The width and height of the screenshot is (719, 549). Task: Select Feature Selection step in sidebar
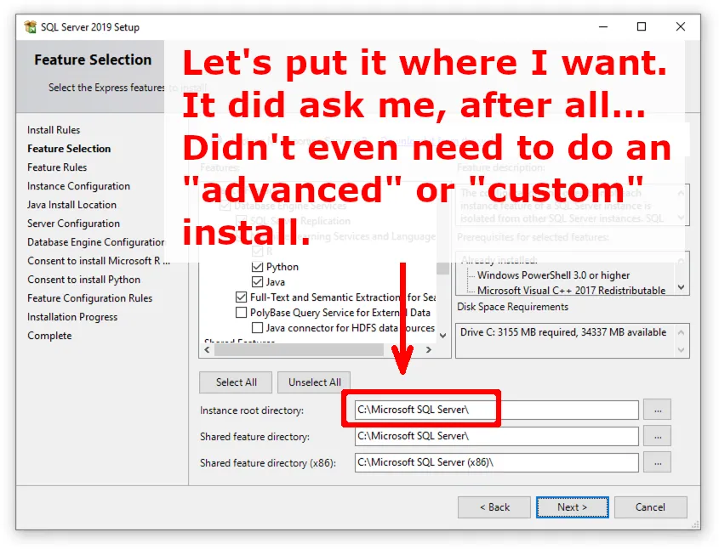point(69,149)
